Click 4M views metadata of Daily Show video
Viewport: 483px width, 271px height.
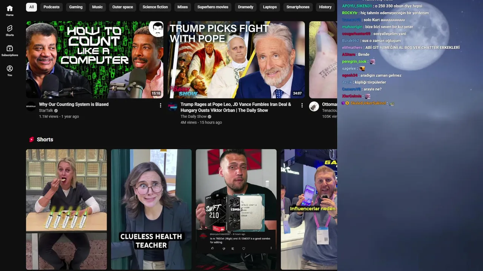tap(189, 123)
